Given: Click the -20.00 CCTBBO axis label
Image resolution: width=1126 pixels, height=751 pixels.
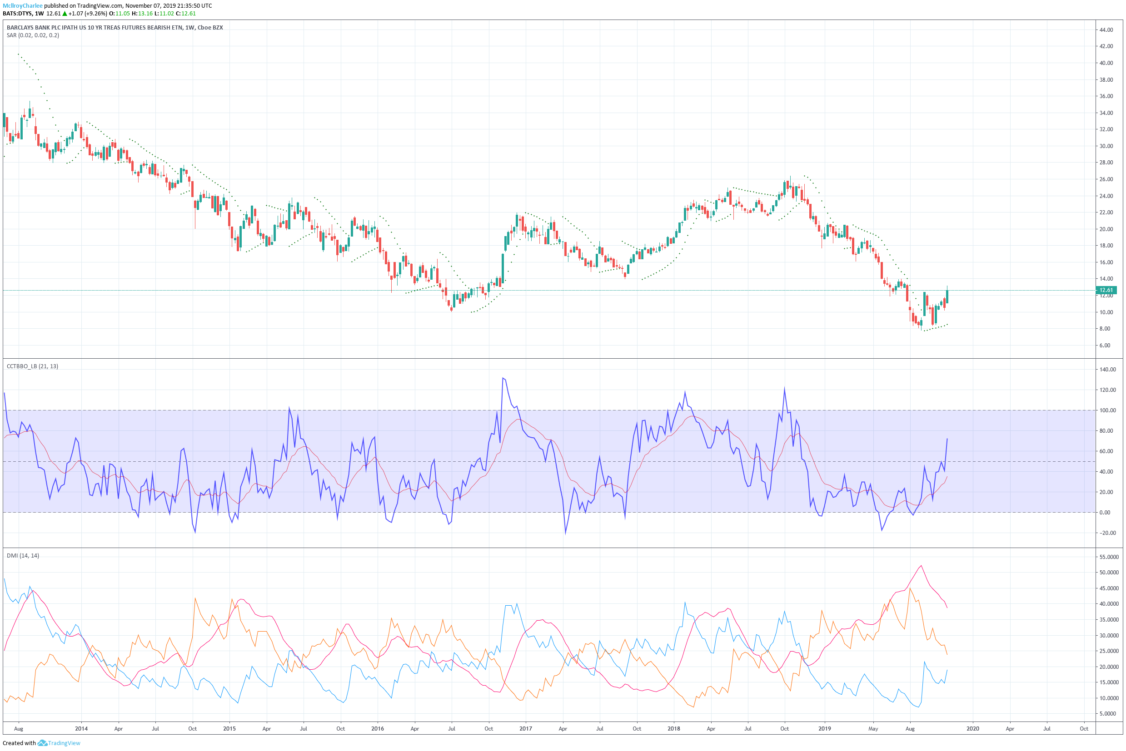Looking at the screenshot, I should point(1108,533).
